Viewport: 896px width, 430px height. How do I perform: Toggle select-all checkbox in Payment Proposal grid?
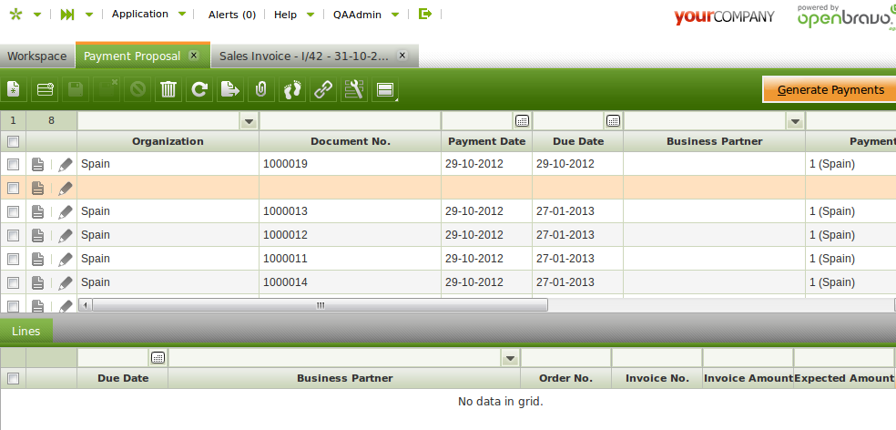13,141
